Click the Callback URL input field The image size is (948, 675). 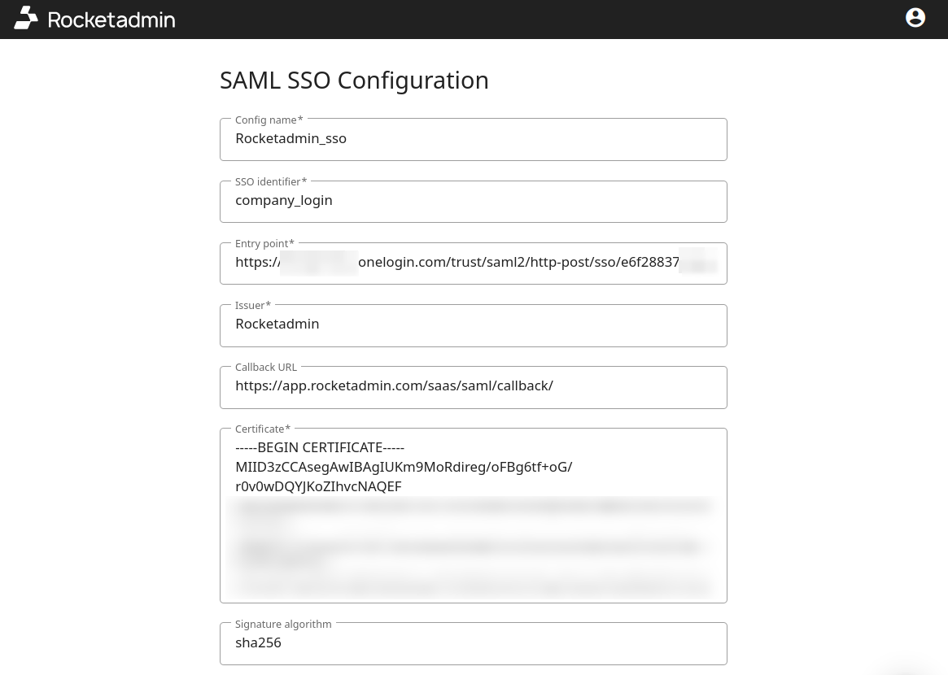pyautogui.click(x=473, y=386)
